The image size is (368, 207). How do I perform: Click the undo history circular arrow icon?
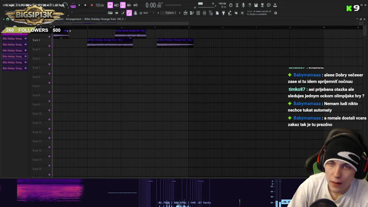tap(231, 5)
